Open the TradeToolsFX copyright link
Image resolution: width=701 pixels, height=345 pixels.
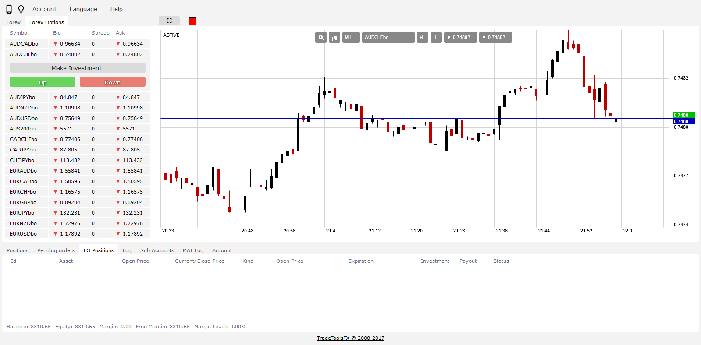[x=350, y=338]
